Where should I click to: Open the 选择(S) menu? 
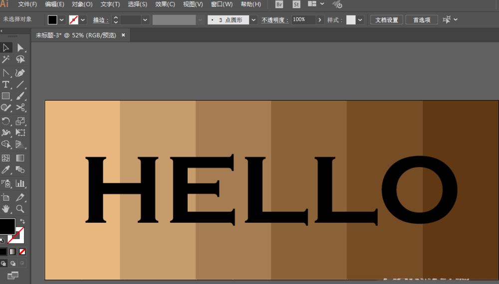[138, 4]
